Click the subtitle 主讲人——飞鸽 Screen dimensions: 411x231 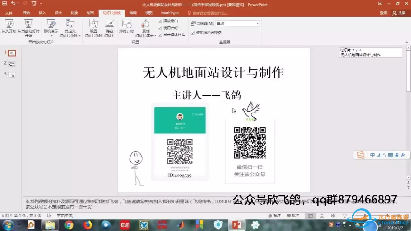206,95
